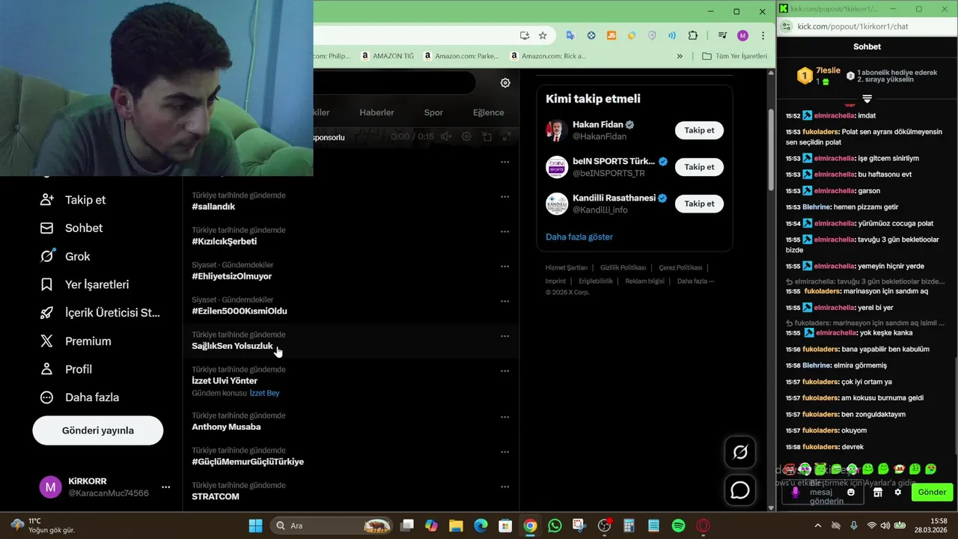958x539 pixels.
Task: Open Chrome profile avatar M
Action: pyautogui.click(x=742, y=35)
